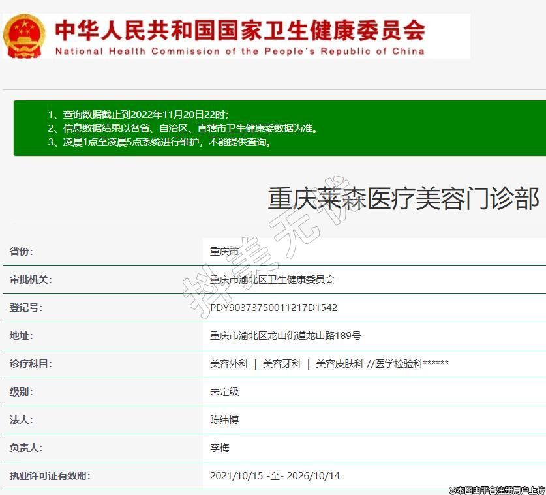Image resolution: width=546 pixels, height=495 pixels.
Task: Click the 美容皮肤科 department entry
Action: pyautogui.click(x=339, y=364)
